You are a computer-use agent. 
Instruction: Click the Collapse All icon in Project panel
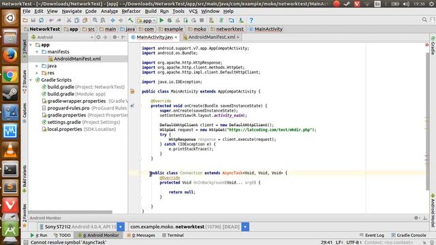tap(106, 37)
